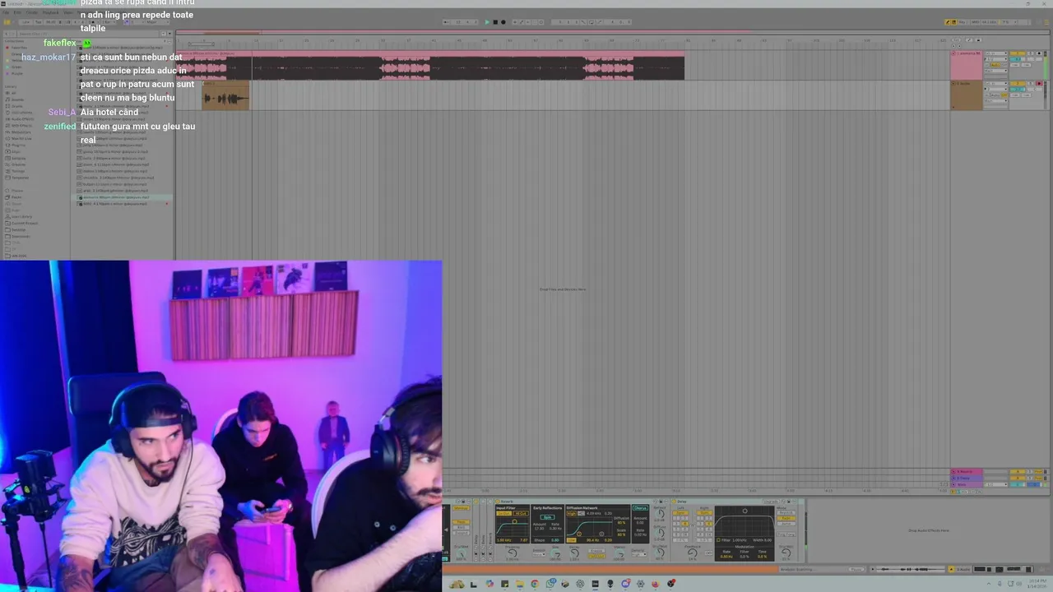Enable Draw Mode pencil in control bar
1053x592 pixels.
[x=948, y=22]
